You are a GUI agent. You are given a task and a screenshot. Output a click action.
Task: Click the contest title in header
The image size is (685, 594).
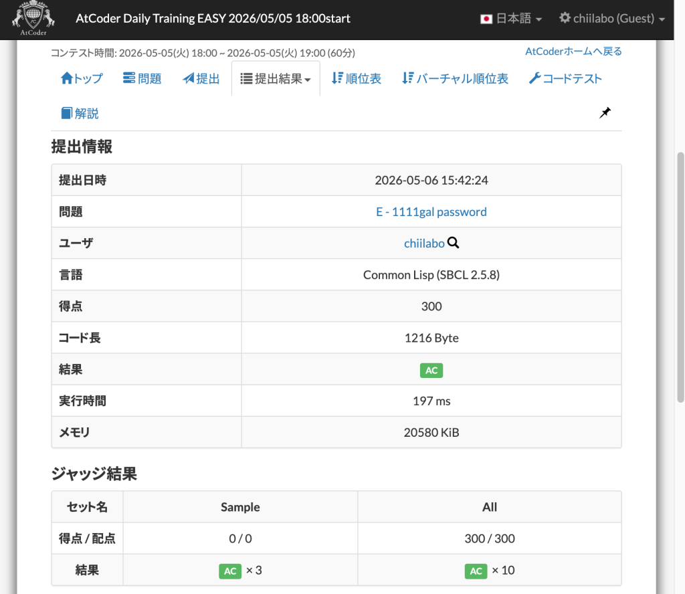pos(213,18)
